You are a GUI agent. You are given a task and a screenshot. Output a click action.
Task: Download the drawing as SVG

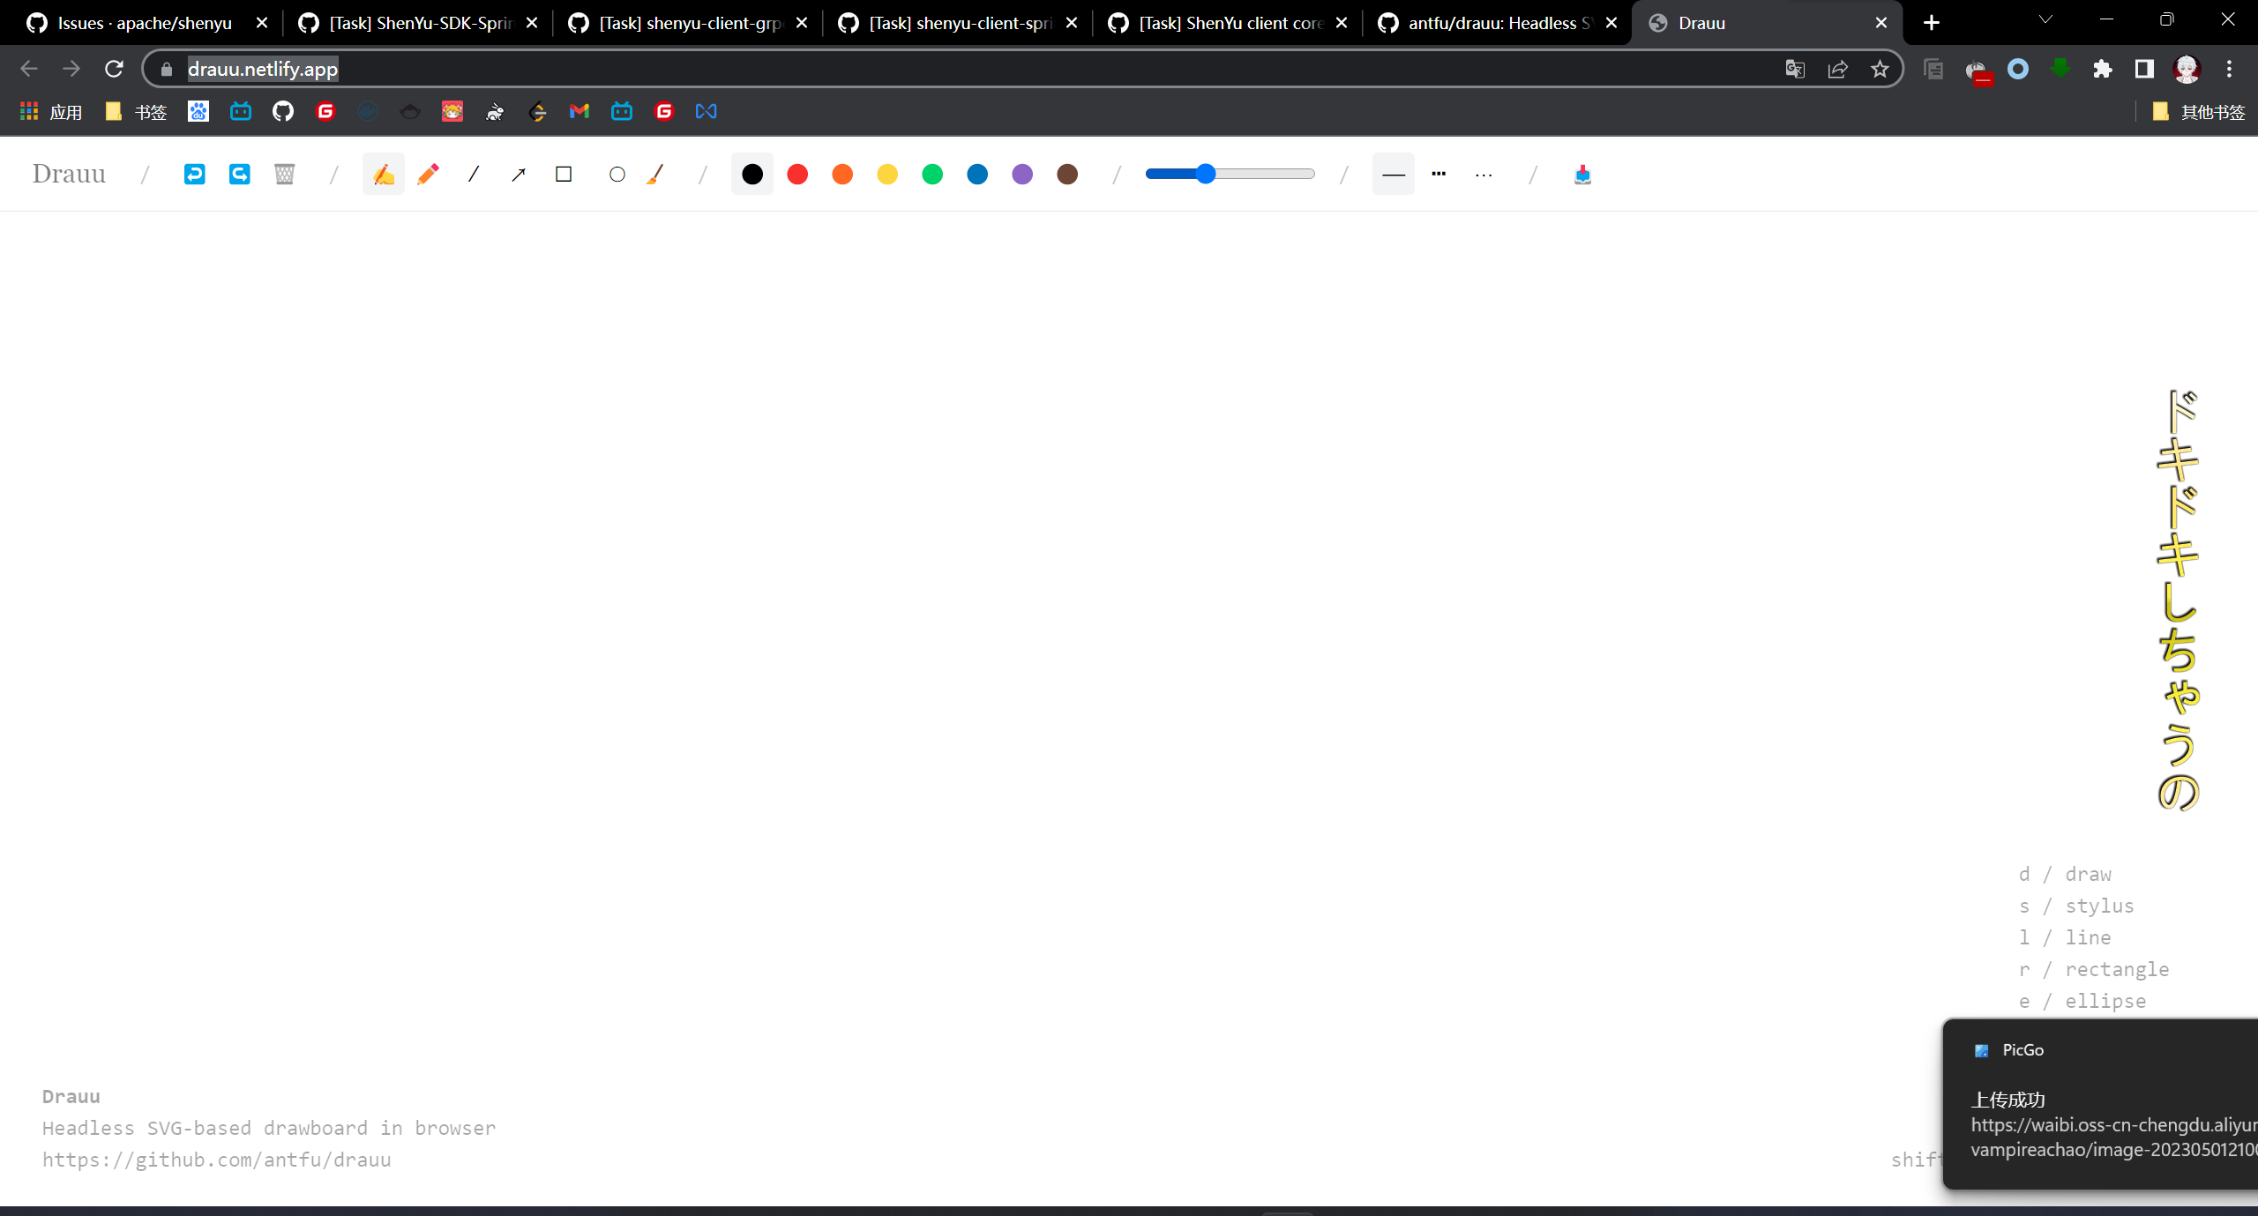(1582, 174)
